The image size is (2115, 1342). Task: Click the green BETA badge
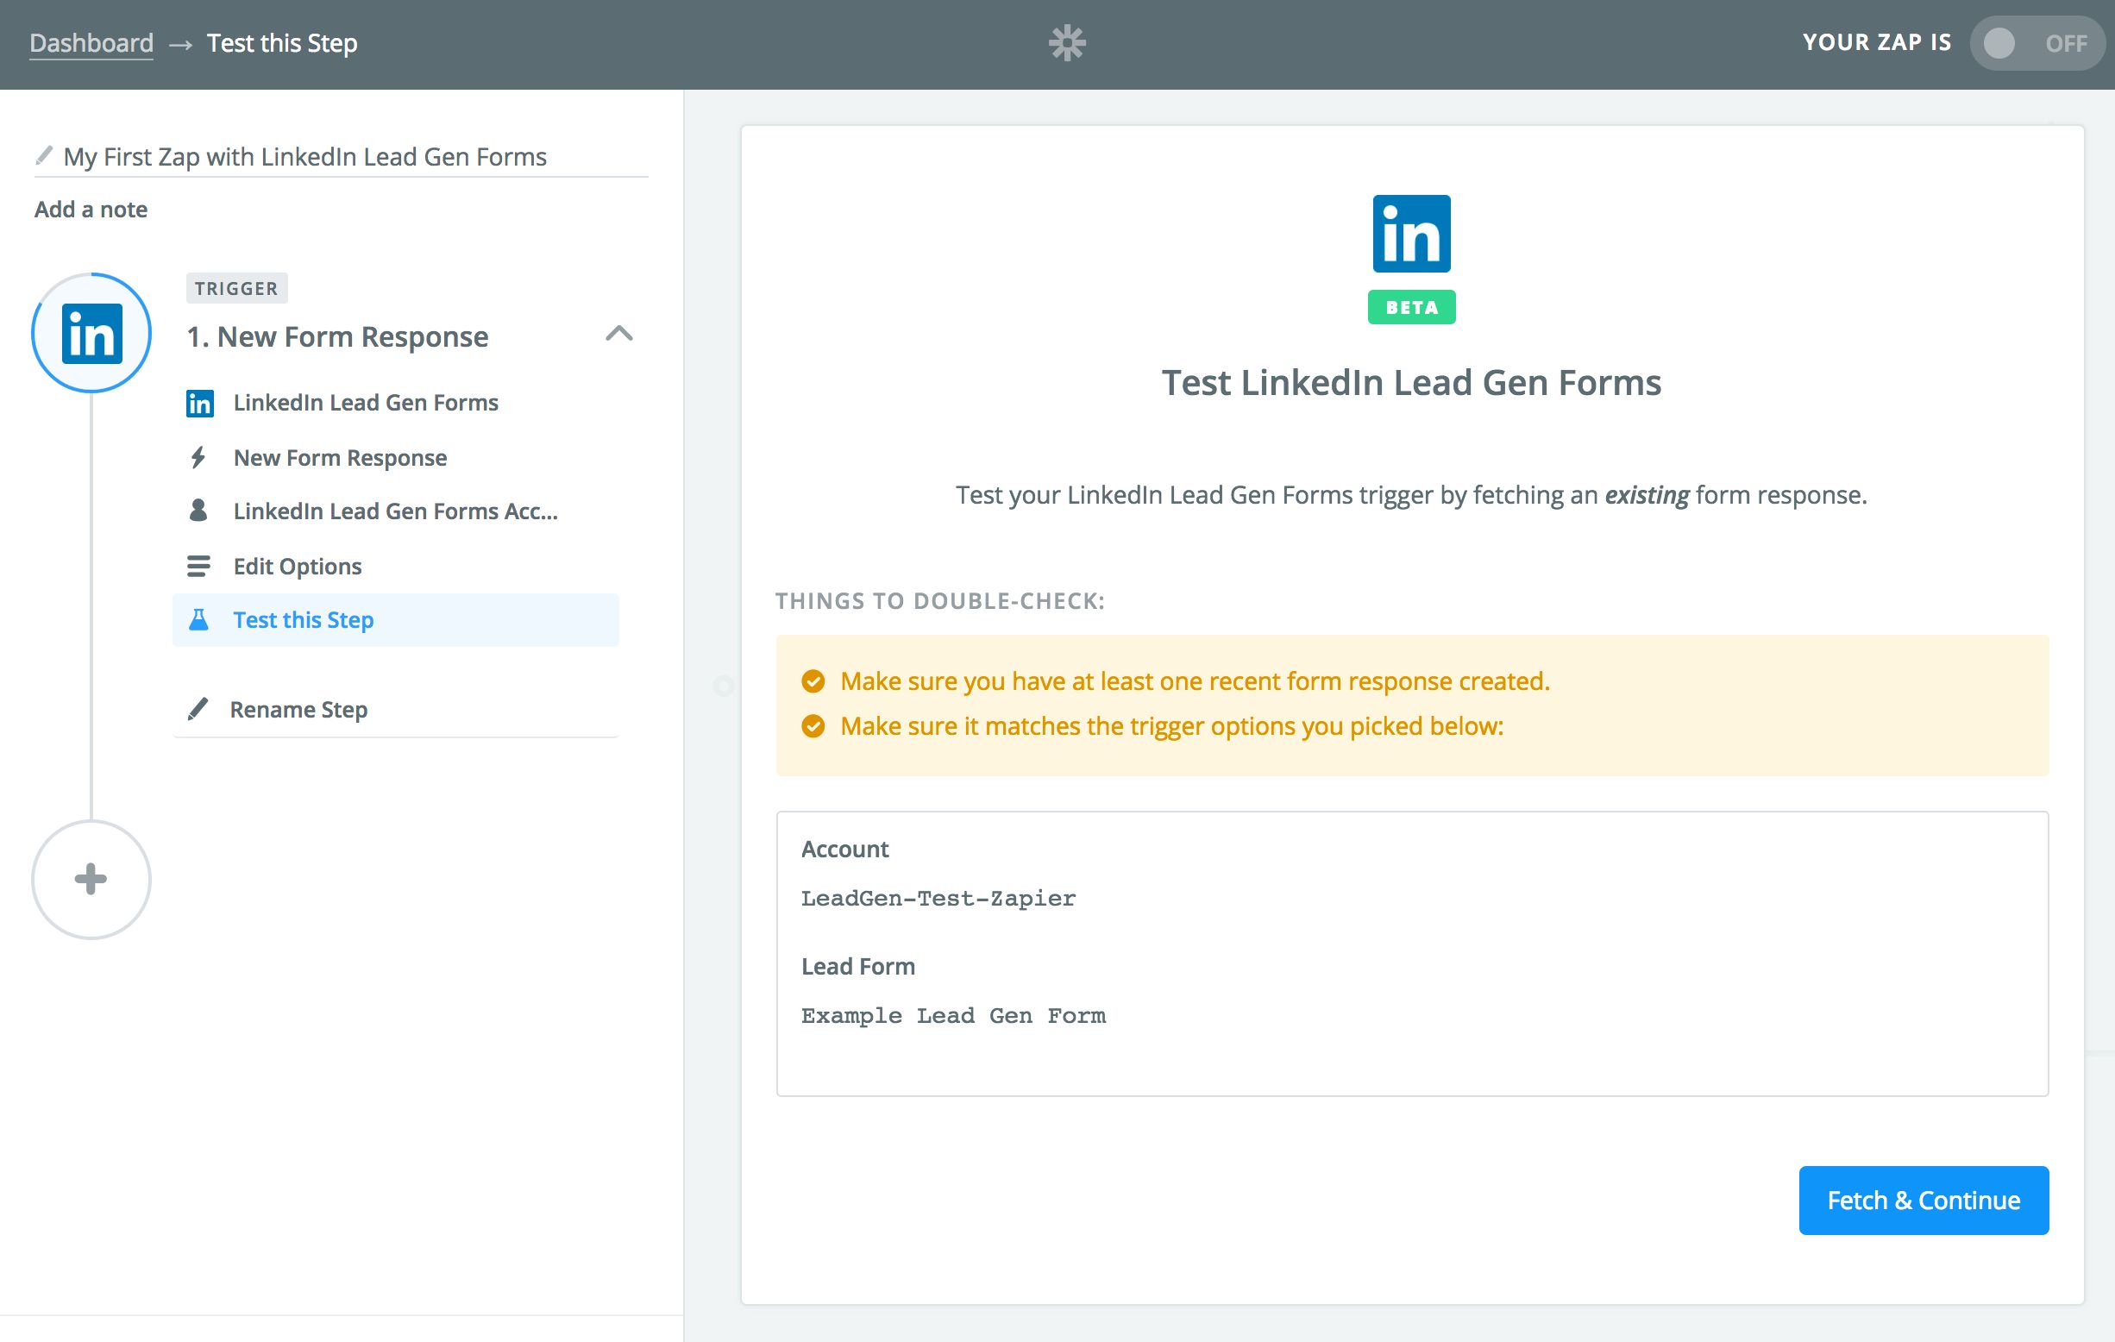(x=1410, y=307)
